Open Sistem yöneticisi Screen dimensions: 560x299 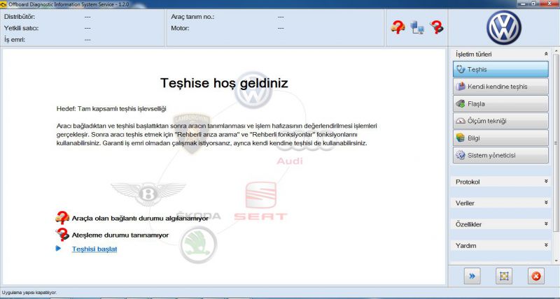(x=500, y=155)
